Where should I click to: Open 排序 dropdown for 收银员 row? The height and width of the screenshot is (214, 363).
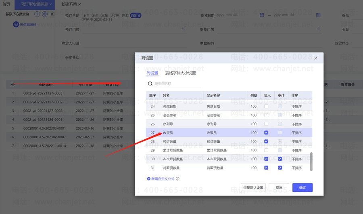(296, 133)
